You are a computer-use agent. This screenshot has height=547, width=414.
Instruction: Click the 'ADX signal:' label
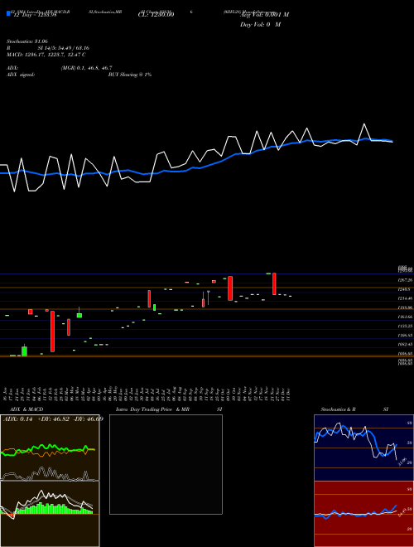21,75
